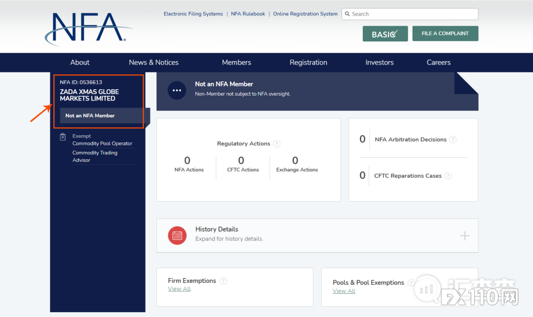Click help icon next to NFA Arbitration Decisions
Image resolution: width=533 pixels, height=317 pixels.
tap(453, 140)
